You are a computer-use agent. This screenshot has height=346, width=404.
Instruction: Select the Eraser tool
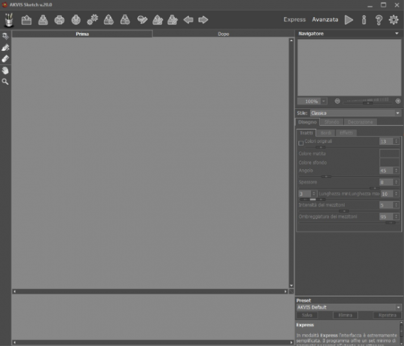pyautogui.click(x=5, y=59)
